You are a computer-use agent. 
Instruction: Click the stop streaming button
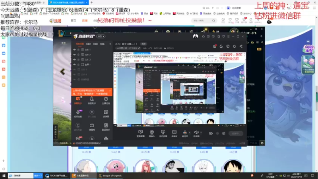[x=236, y=133]
